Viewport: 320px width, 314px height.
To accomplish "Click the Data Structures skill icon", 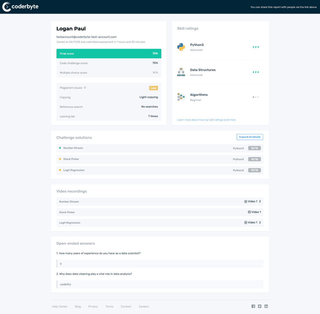I will click(181, 72).
